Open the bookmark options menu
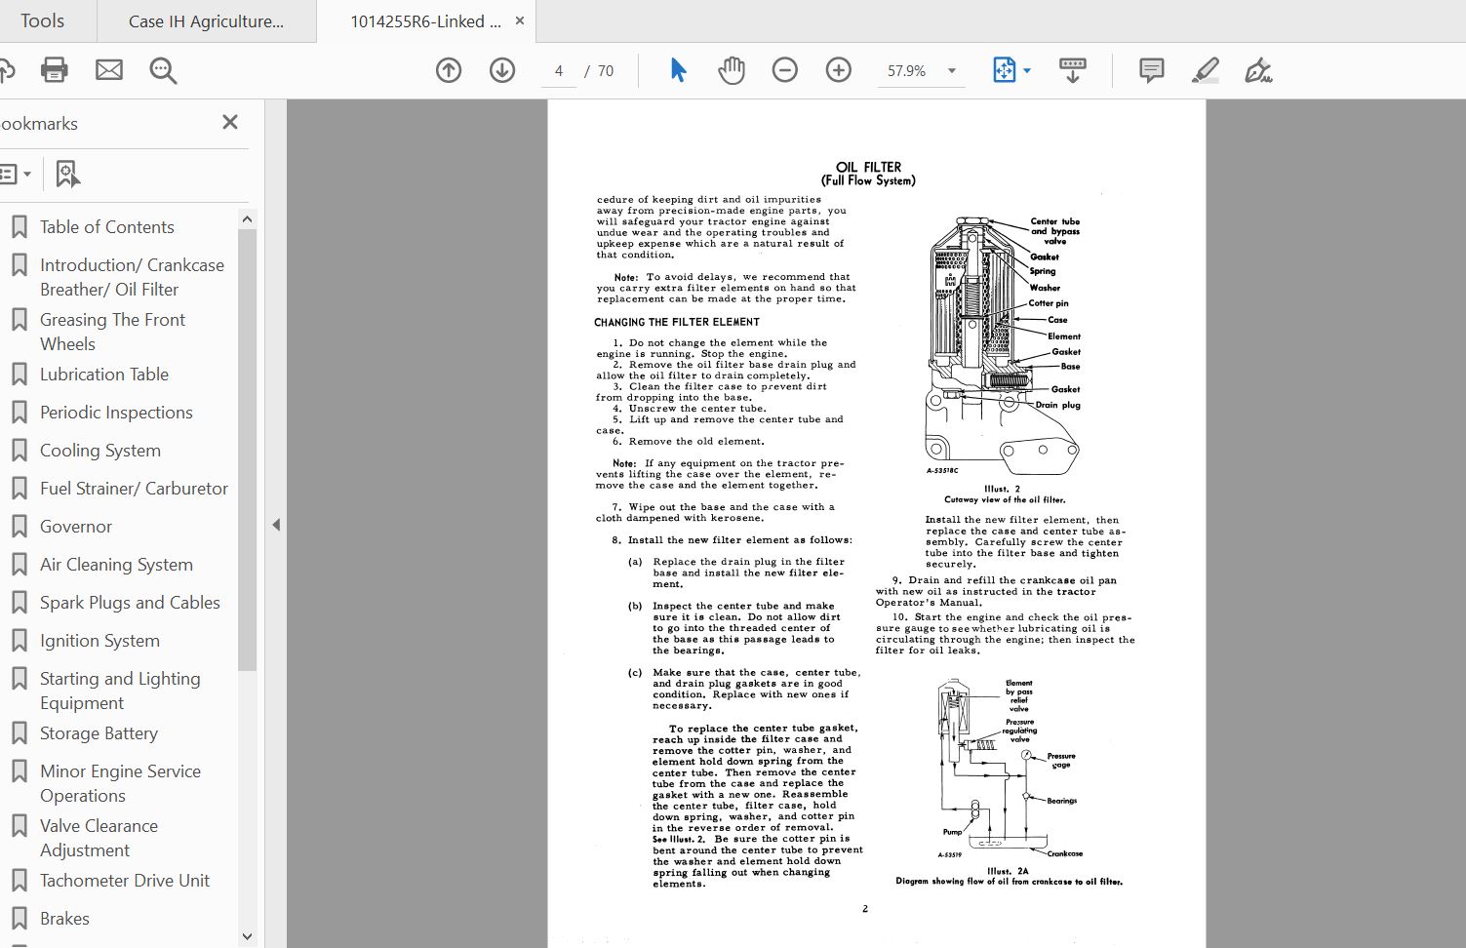1466x948 pixels. [x=16, y=174]
